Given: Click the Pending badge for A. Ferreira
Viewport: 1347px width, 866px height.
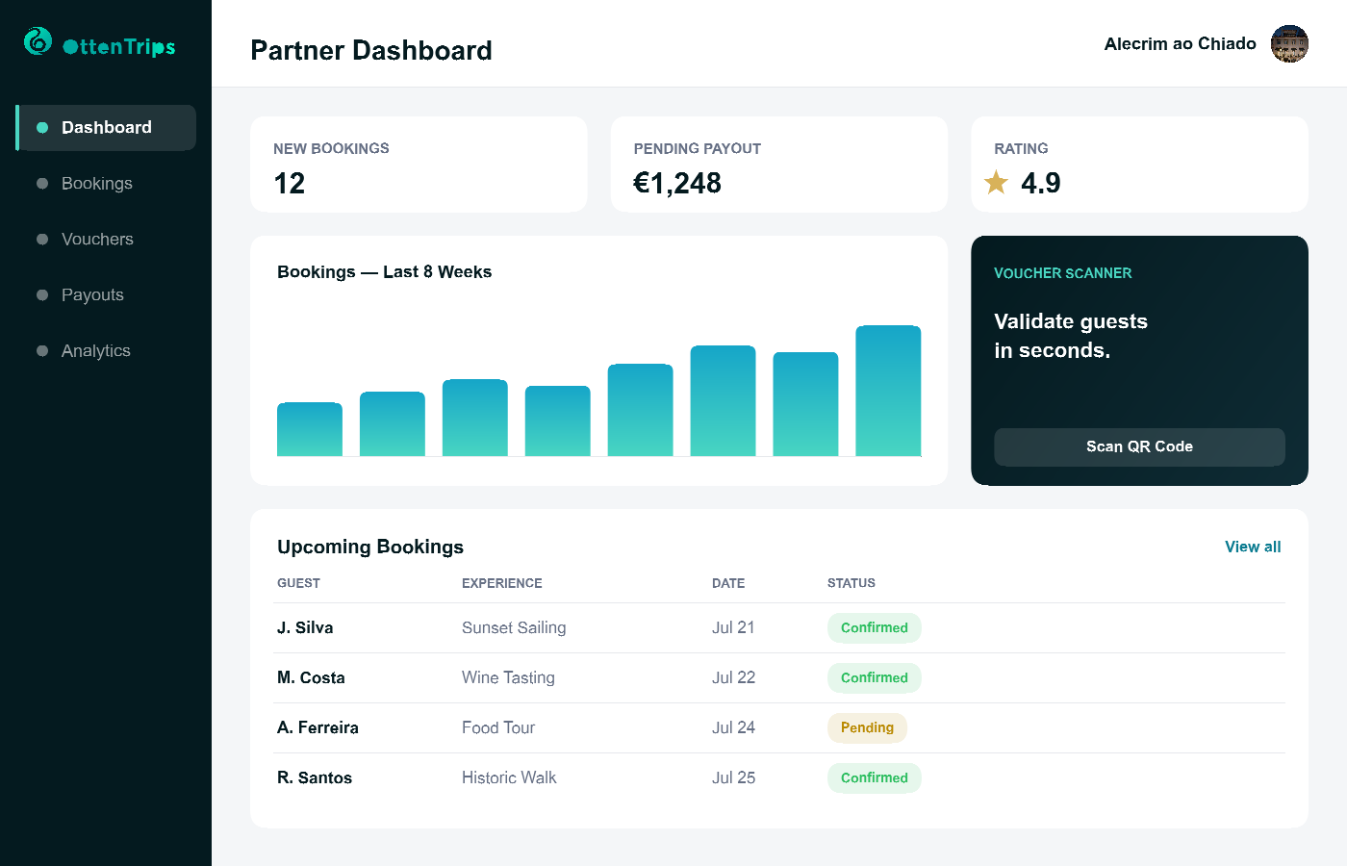Looking at the screenshot, I should [x=867, y=728].
